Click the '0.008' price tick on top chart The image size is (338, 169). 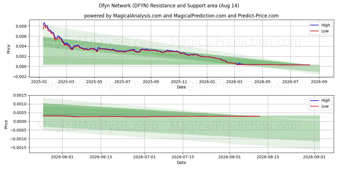click(21, 26)
